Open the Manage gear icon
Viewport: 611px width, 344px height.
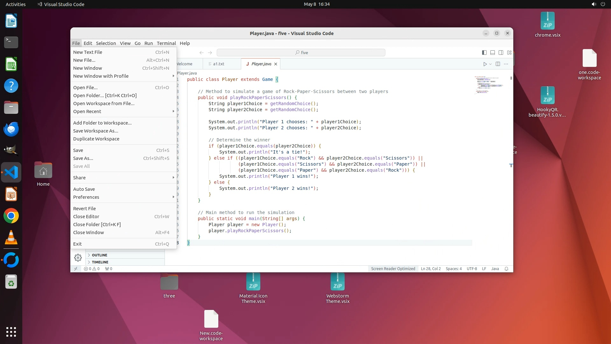click(78, 257)
